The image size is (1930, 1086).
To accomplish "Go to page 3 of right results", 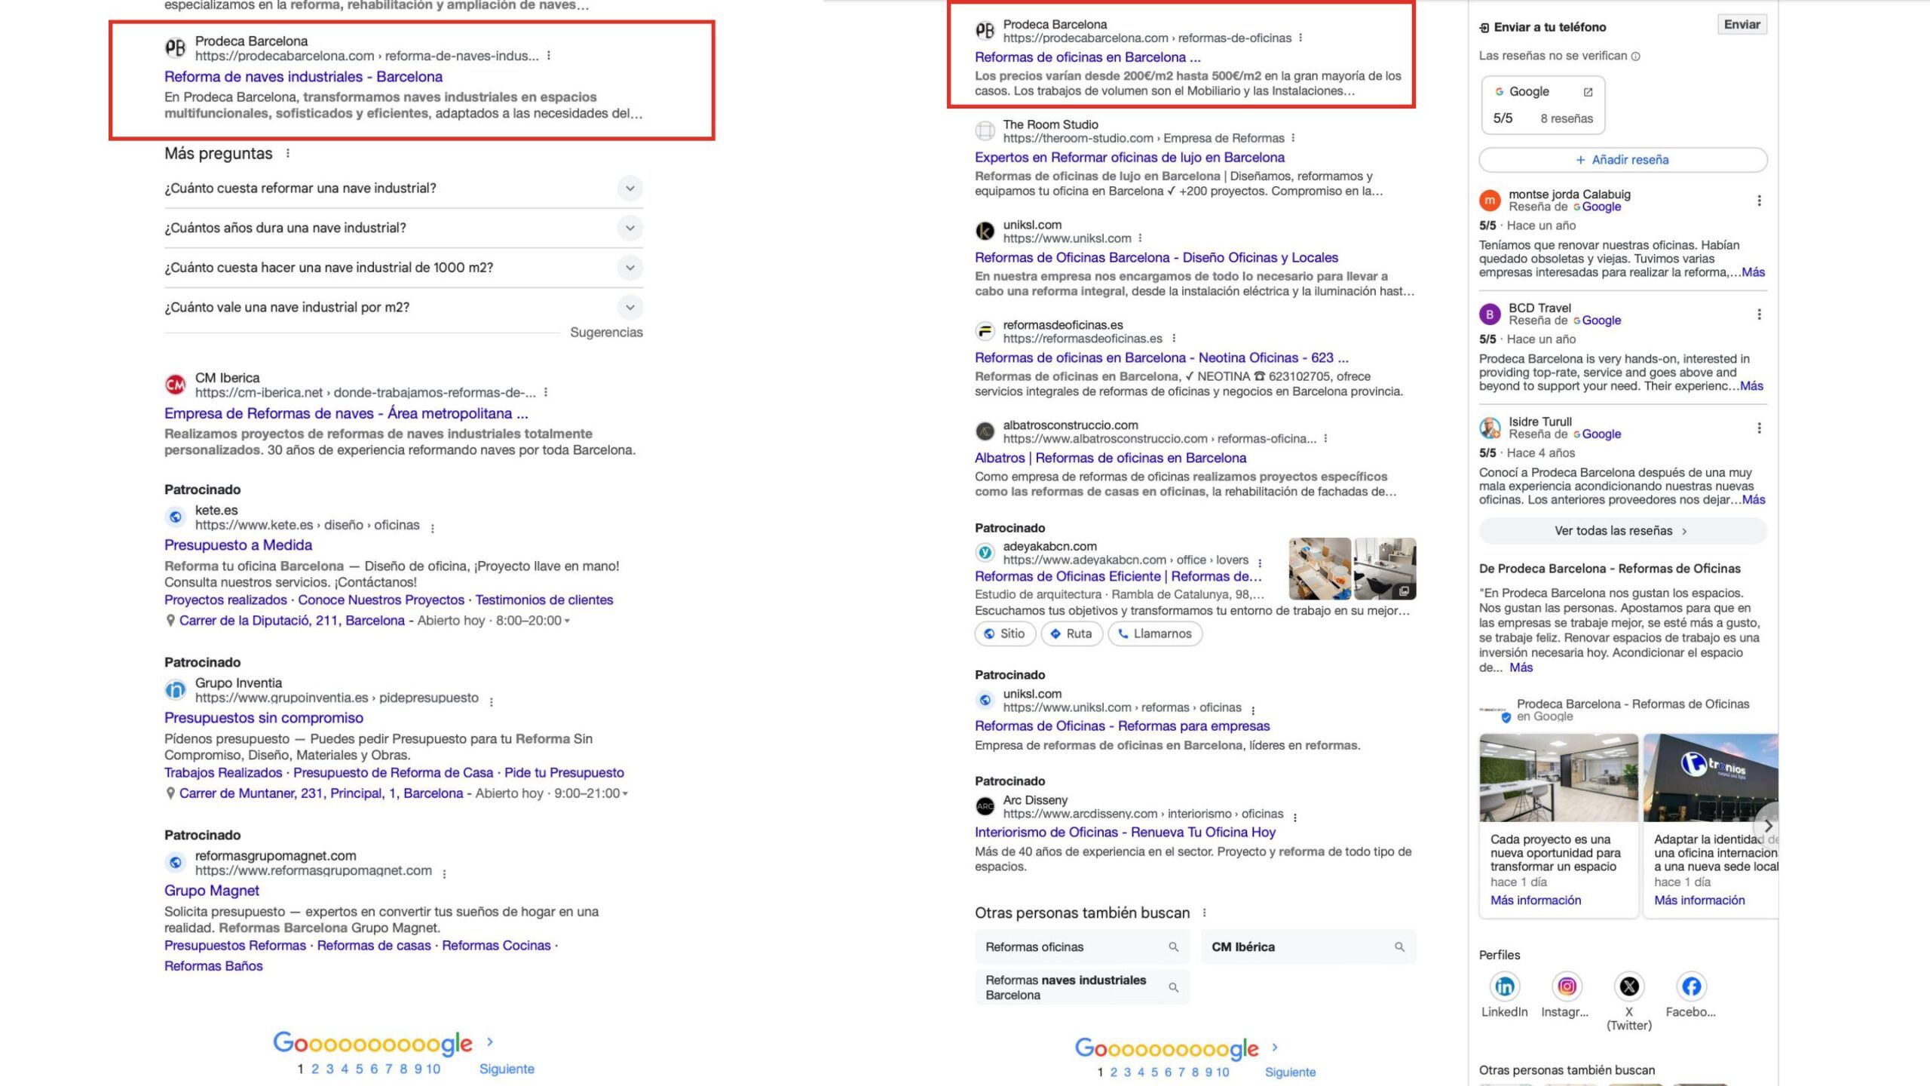I will (1127, 1072).
